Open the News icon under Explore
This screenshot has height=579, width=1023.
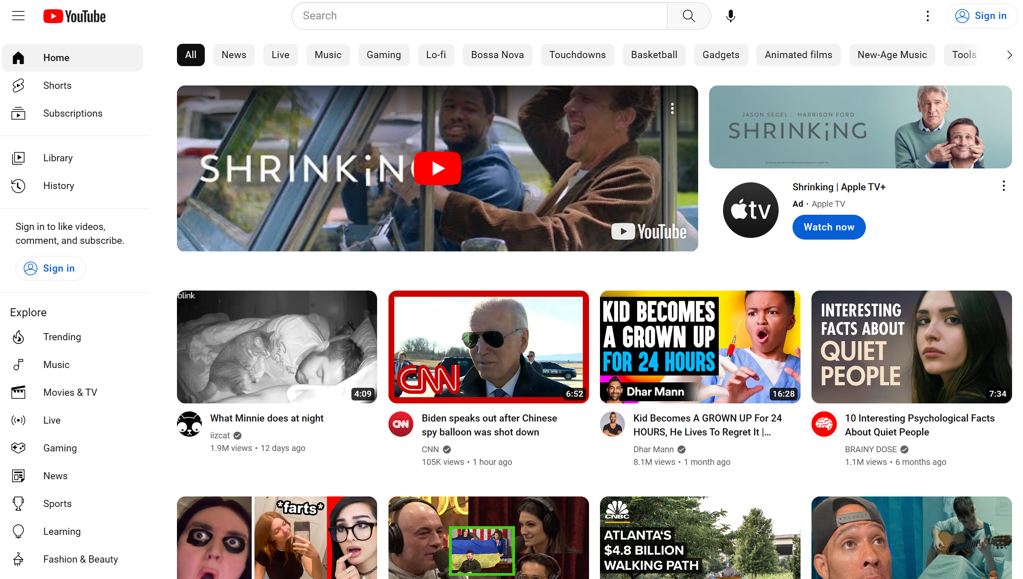point(18,476)
